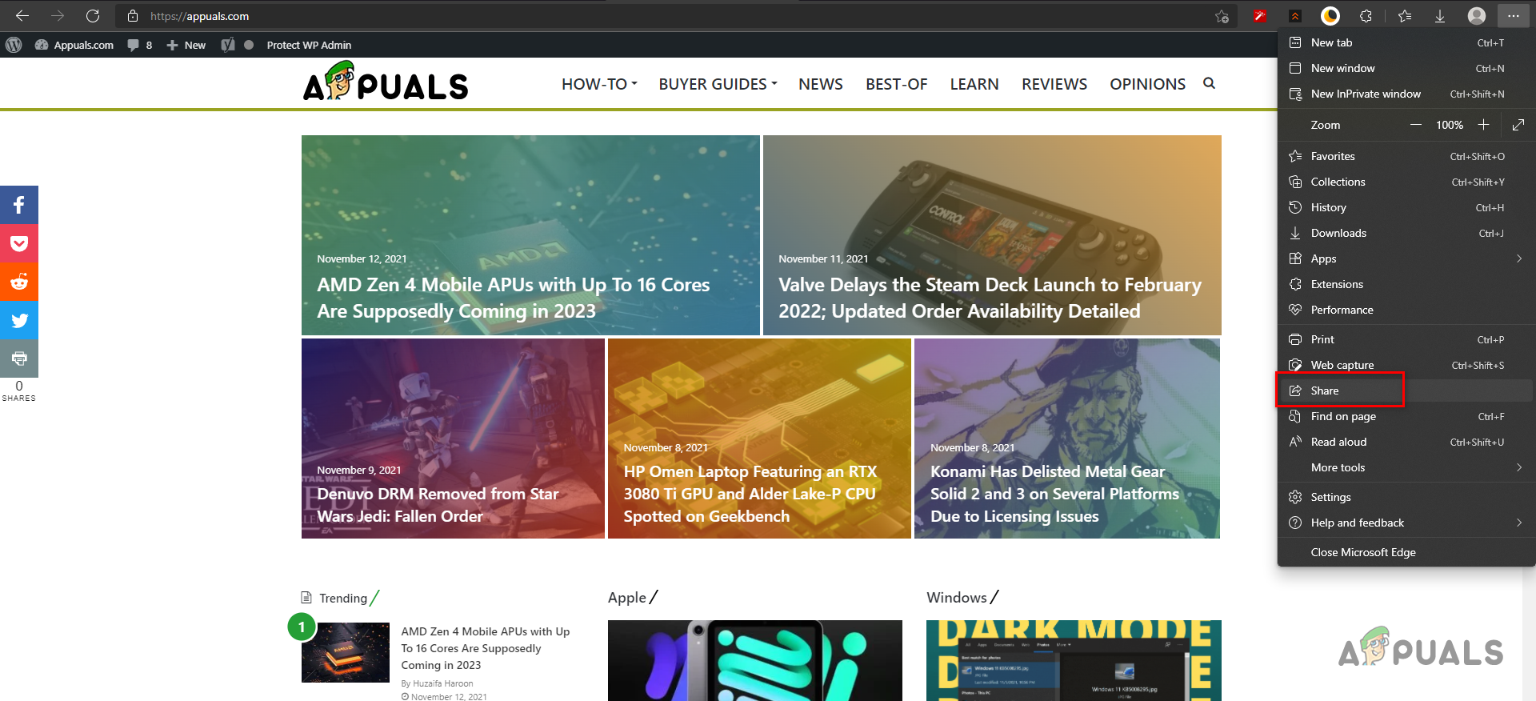Expand the BUYER GUIDES dropdown

(718, 84)
